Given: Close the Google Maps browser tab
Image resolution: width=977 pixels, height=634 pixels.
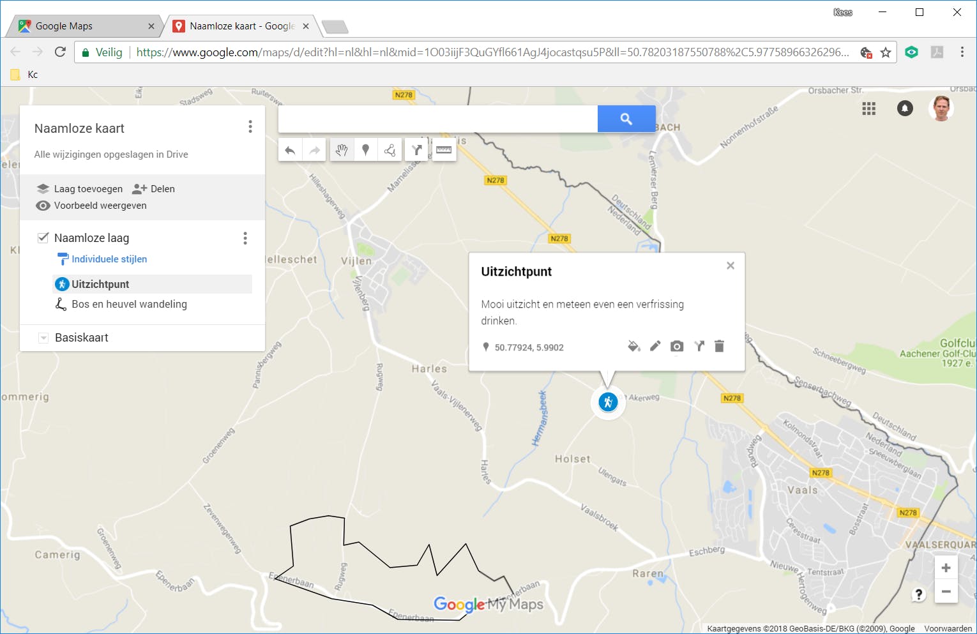Looking at the screenshot, I should [x=151, y=26].
